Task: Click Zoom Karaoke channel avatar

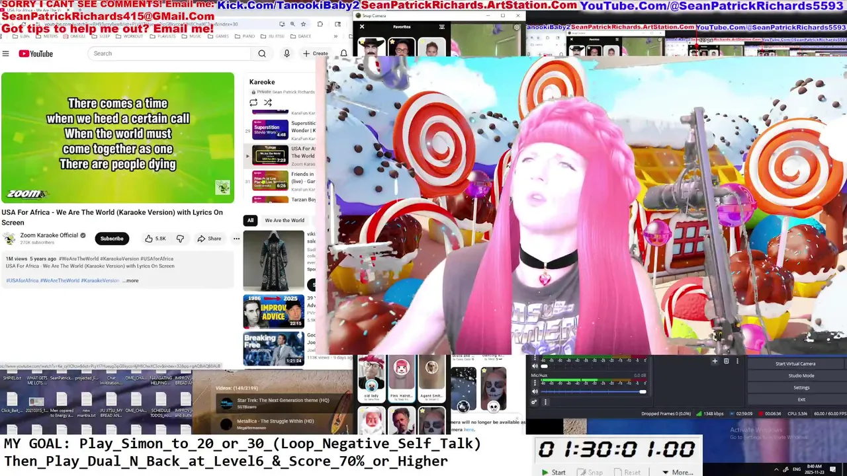Action: point(10,239)
